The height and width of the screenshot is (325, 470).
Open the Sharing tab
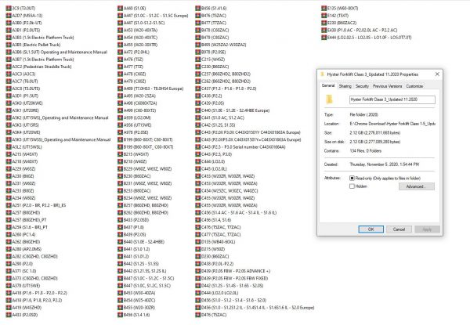pyautogui.click(x=345, y=86)
